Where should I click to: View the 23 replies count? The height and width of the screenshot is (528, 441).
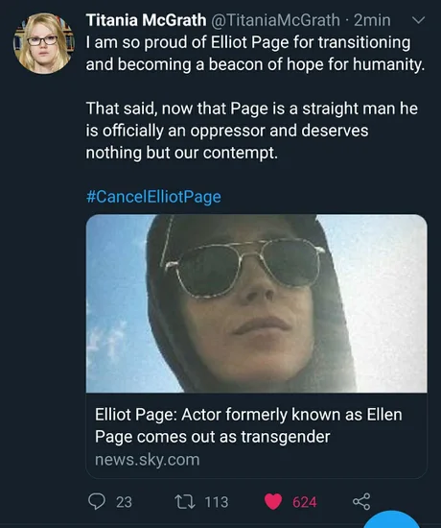click(x=124, y=502)
